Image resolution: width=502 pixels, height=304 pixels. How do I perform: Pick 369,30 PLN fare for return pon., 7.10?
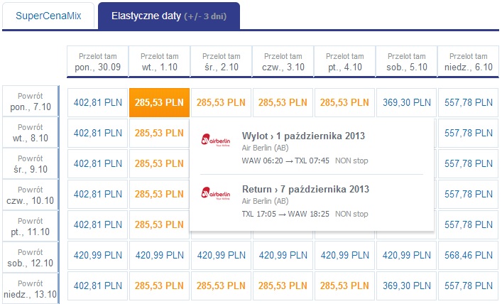407,102
